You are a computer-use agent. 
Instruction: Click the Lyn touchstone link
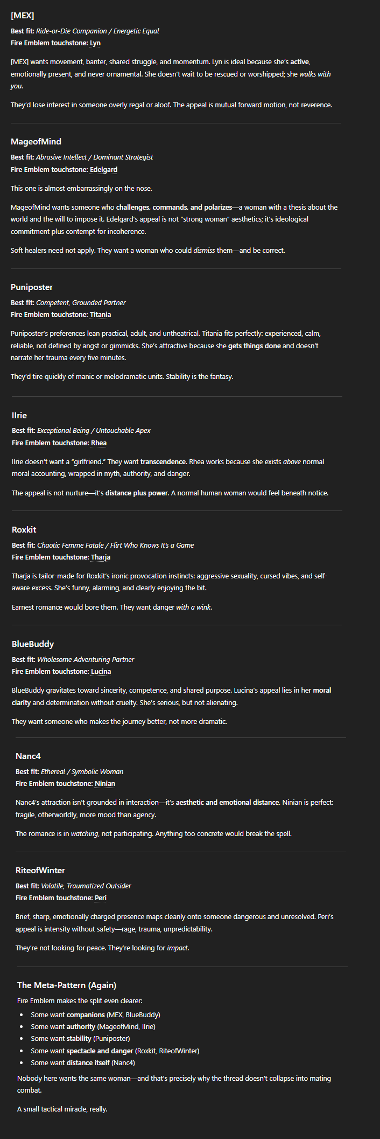[95, 43]
